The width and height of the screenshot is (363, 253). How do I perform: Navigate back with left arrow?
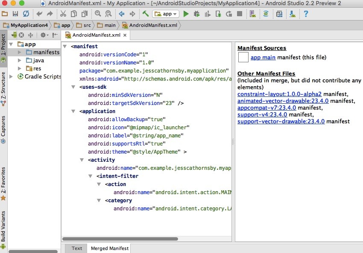[x=122, y=14]
